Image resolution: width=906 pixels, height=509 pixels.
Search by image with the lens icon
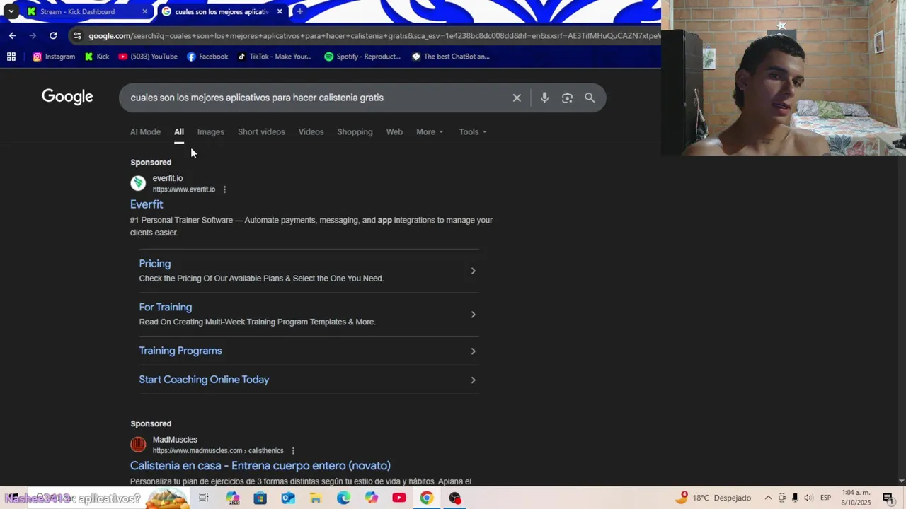point(567,98)
